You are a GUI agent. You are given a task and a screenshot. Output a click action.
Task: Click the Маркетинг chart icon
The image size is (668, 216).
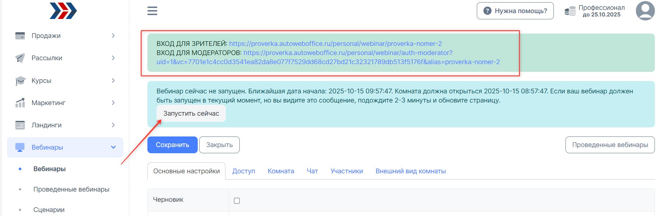point(20,103)
